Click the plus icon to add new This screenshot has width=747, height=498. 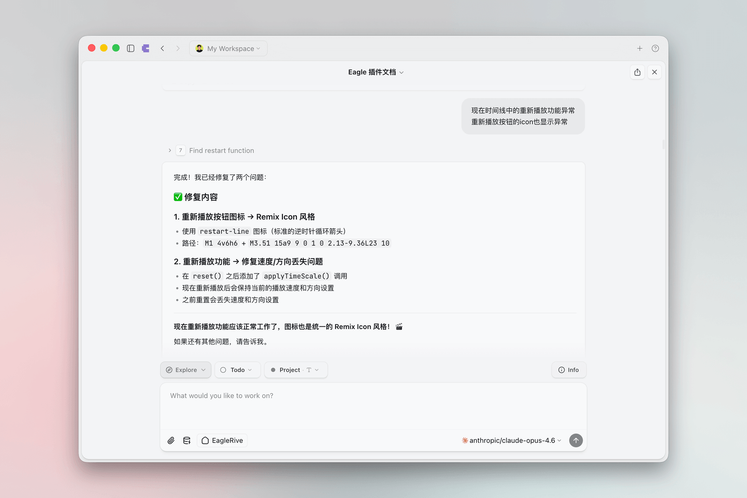(x=640, y=49)
